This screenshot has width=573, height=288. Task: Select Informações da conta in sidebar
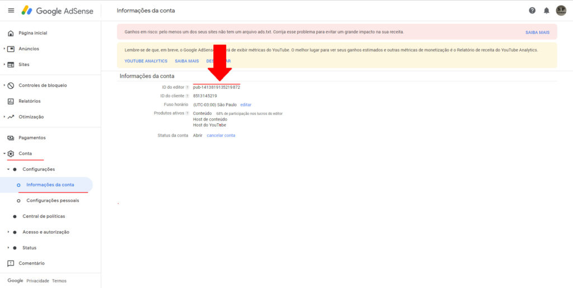pyautogui.click(x=46, y=185)
